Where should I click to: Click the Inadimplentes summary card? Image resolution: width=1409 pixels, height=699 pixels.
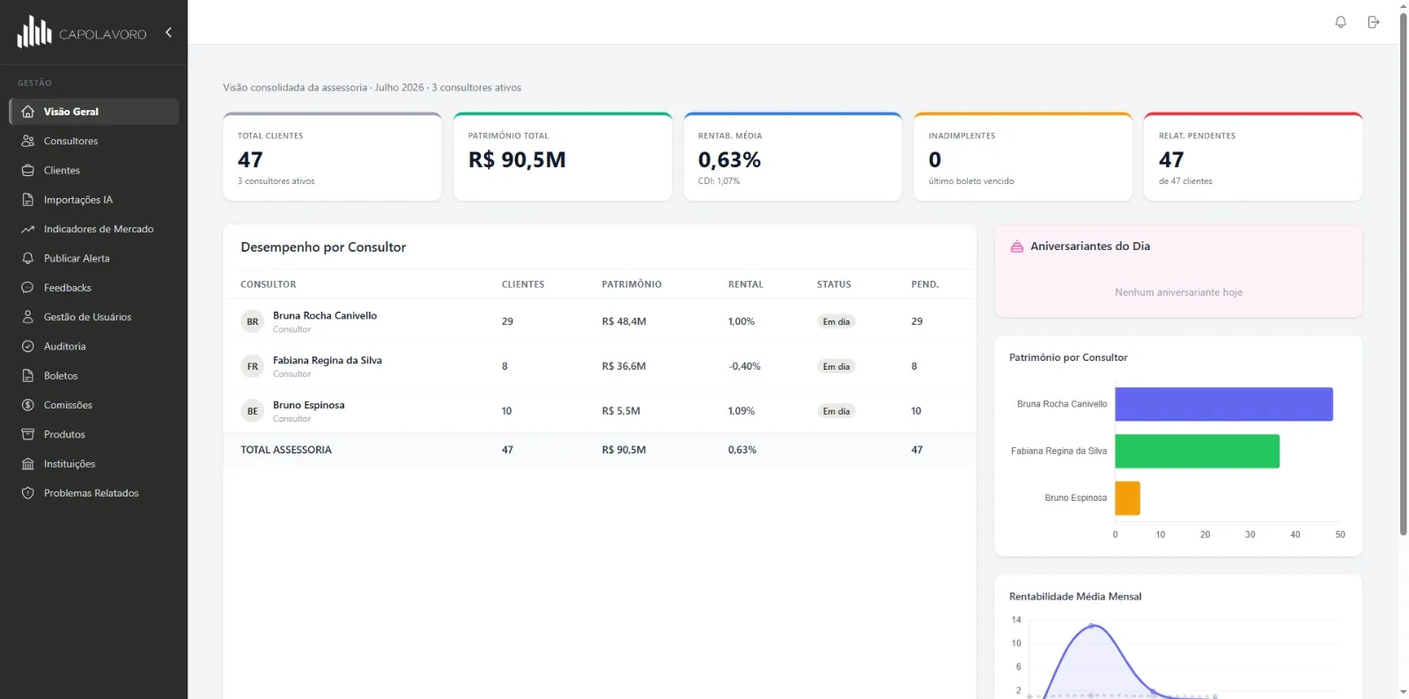click(x=1022, y=157)
